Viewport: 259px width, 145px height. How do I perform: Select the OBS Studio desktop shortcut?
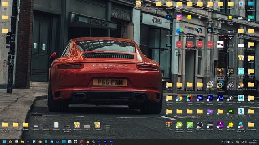(200, 125)
